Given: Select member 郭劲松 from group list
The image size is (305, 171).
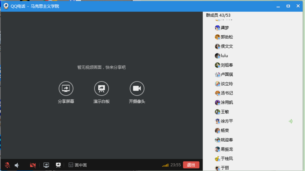Looking at the screenshot, I should [227, 37].
